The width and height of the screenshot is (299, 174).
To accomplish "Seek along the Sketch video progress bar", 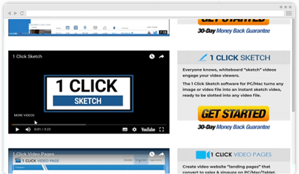I will click(89, 125).
